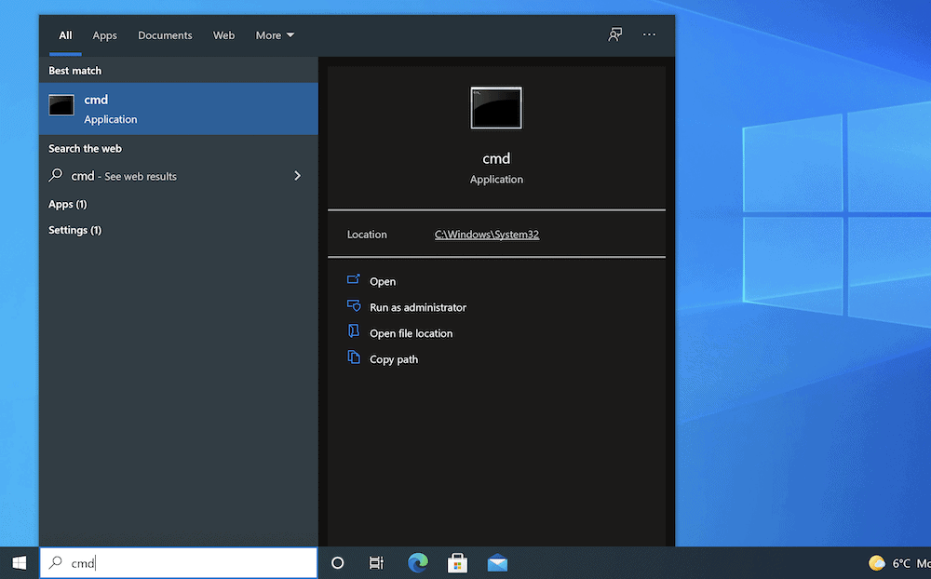Click the search magnifier in the taskbar box
The height and width of the screenshot is (579, 931).
[x=55, y=562]
